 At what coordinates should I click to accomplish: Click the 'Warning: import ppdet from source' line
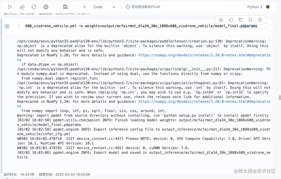coord(143,115)
